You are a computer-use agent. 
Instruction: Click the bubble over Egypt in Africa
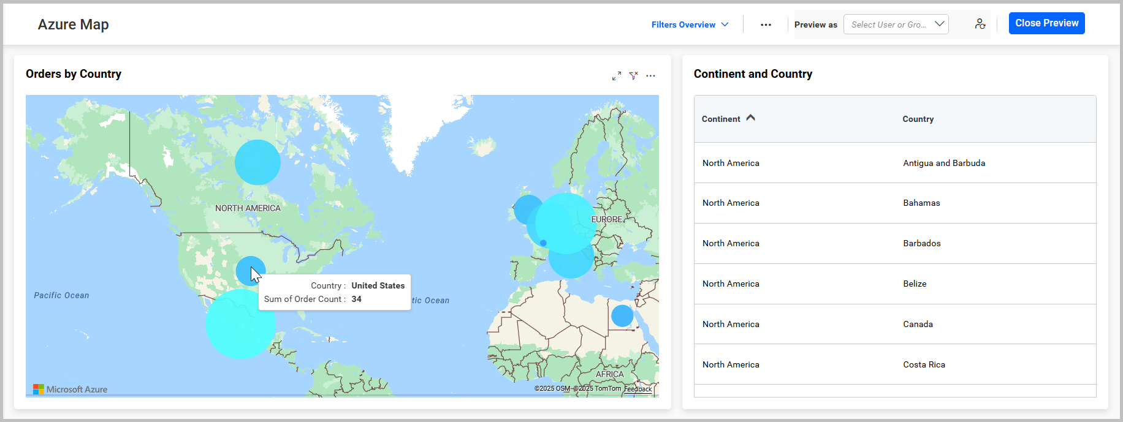(622, 316)
